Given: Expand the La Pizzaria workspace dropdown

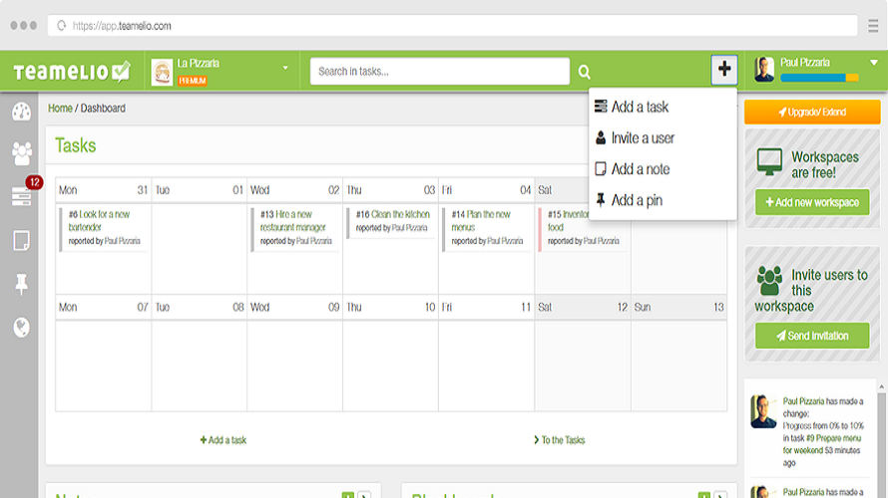Looking at the screenshot, I should [x=285, y=68].
